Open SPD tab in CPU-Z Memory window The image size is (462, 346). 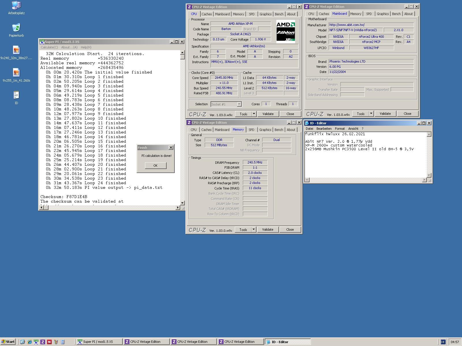pos(252,130)
